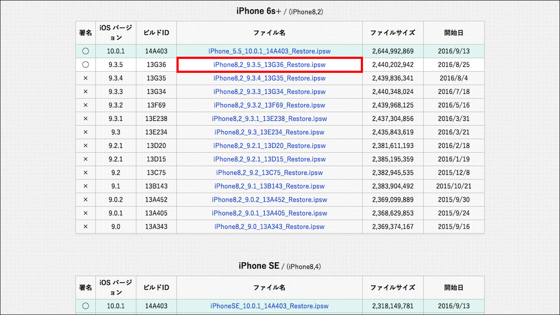Click iPhone8,2_9.3_13E234_Restore.ipsw link

point(270,132)
